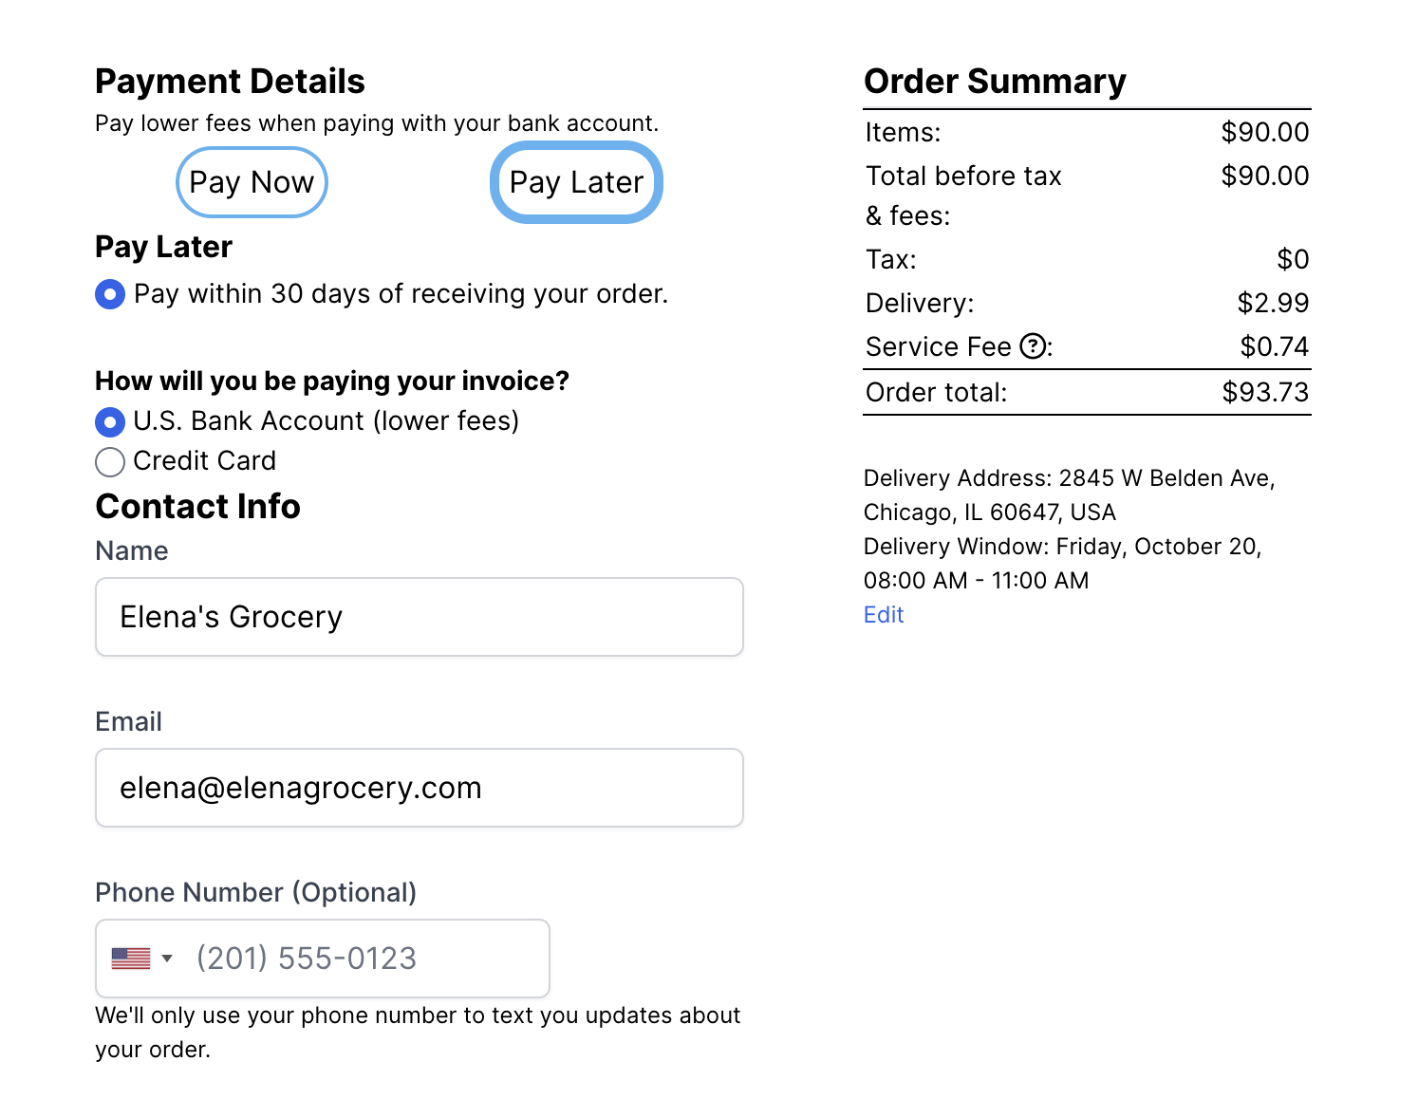1418x1099 pixels.
Task: Click the Delivery Window text line
Action: [x=1062, y=547]
